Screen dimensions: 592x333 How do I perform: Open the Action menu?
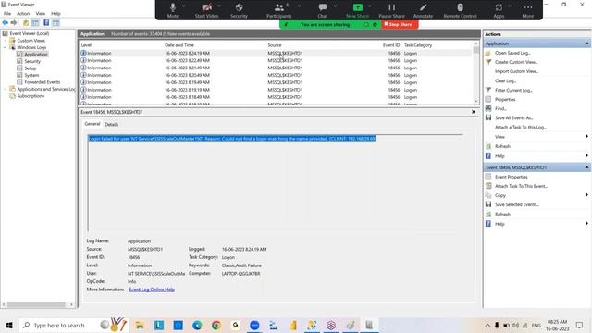click(23, 14)
